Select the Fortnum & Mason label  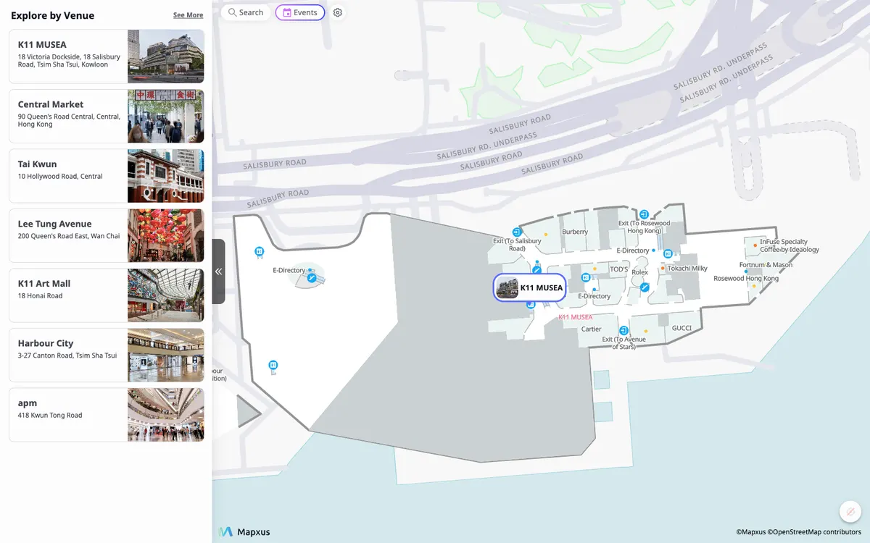click(x=766, y=265)
